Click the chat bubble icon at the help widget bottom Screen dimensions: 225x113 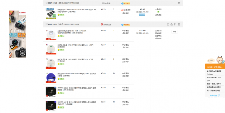219,95
